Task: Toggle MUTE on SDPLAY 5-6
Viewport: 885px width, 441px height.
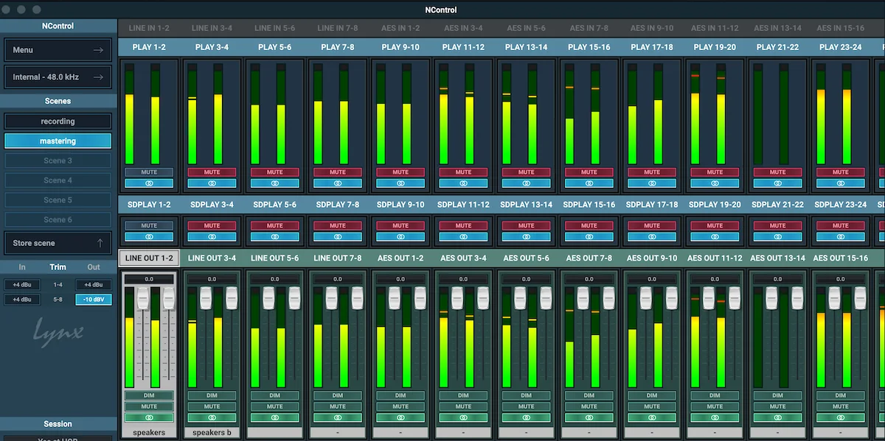Action: (x=274, y=226)
